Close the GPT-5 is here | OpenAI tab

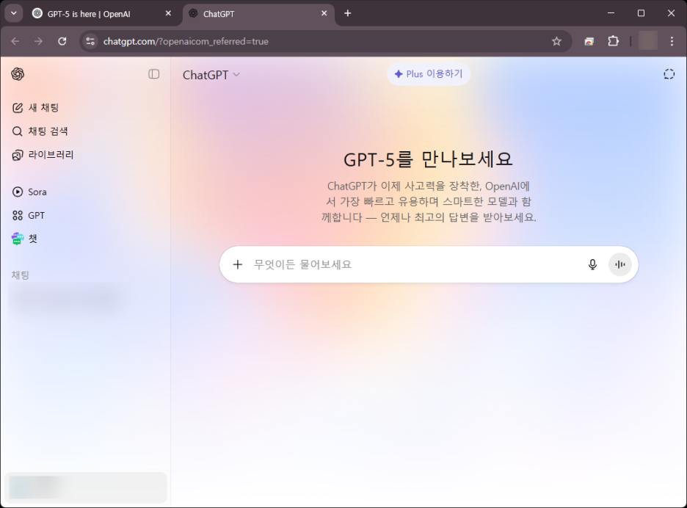coord(168,14)
